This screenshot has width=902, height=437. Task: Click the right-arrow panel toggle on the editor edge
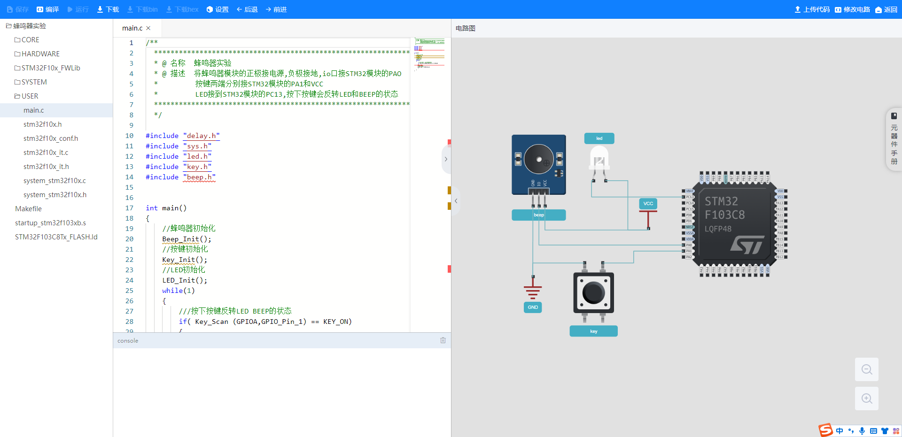click(446, 159)
